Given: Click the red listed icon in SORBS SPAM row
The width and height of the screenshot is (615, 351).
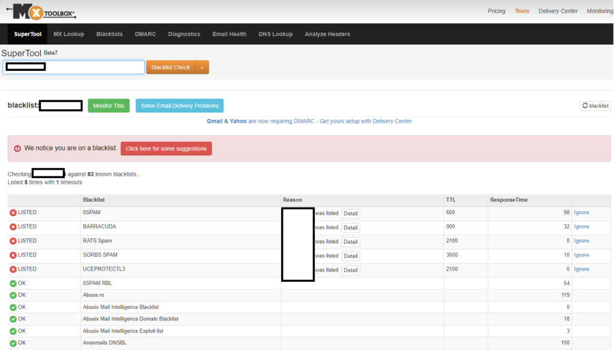Looking at the screenshot, I should [13, 255].
